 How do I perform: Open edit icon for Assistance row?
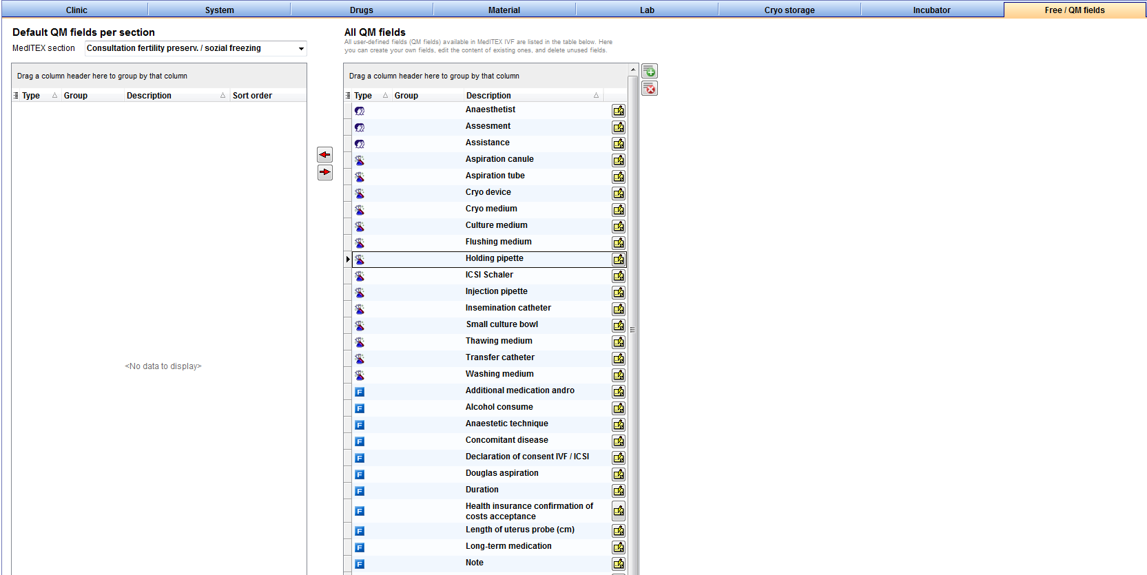tap(619, 144)
